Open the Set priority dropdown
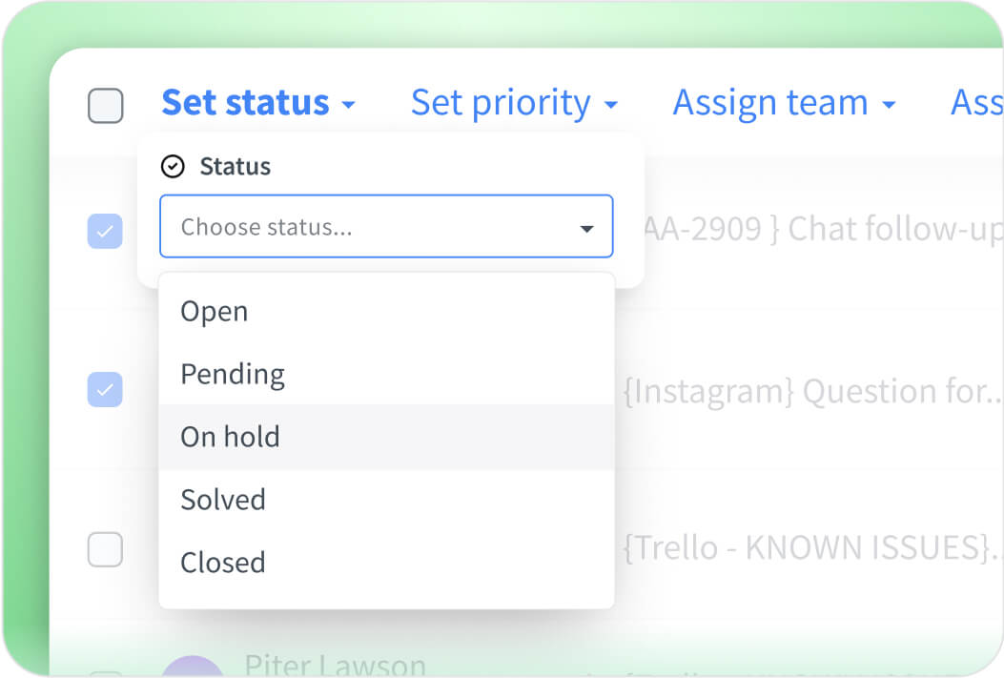 [x=500, y=103]
